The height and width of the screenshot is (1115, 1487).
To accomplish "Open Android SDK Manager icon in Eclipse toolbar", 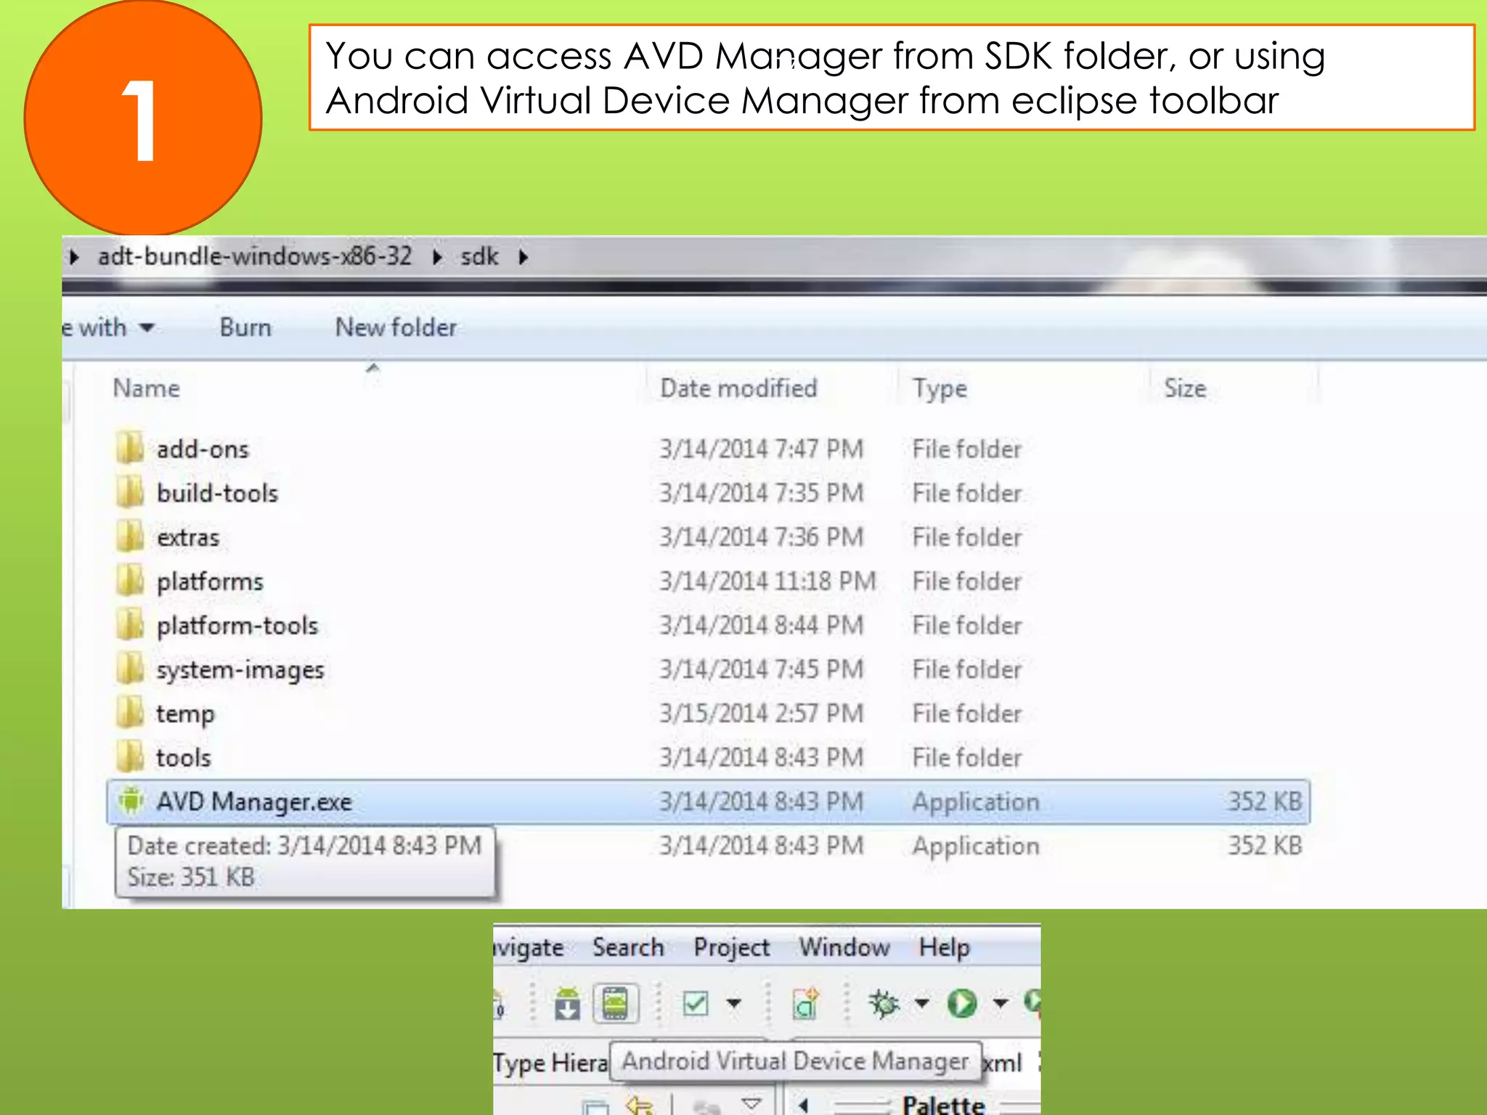I will (x=567, y=1005).
